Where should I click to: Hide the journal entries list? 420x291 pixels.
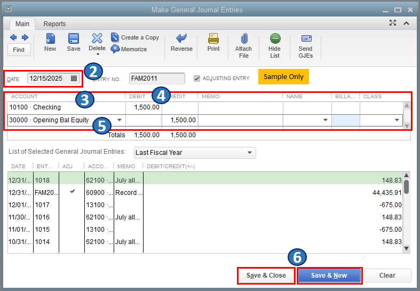pyautogui.click(x=275, y=46)
